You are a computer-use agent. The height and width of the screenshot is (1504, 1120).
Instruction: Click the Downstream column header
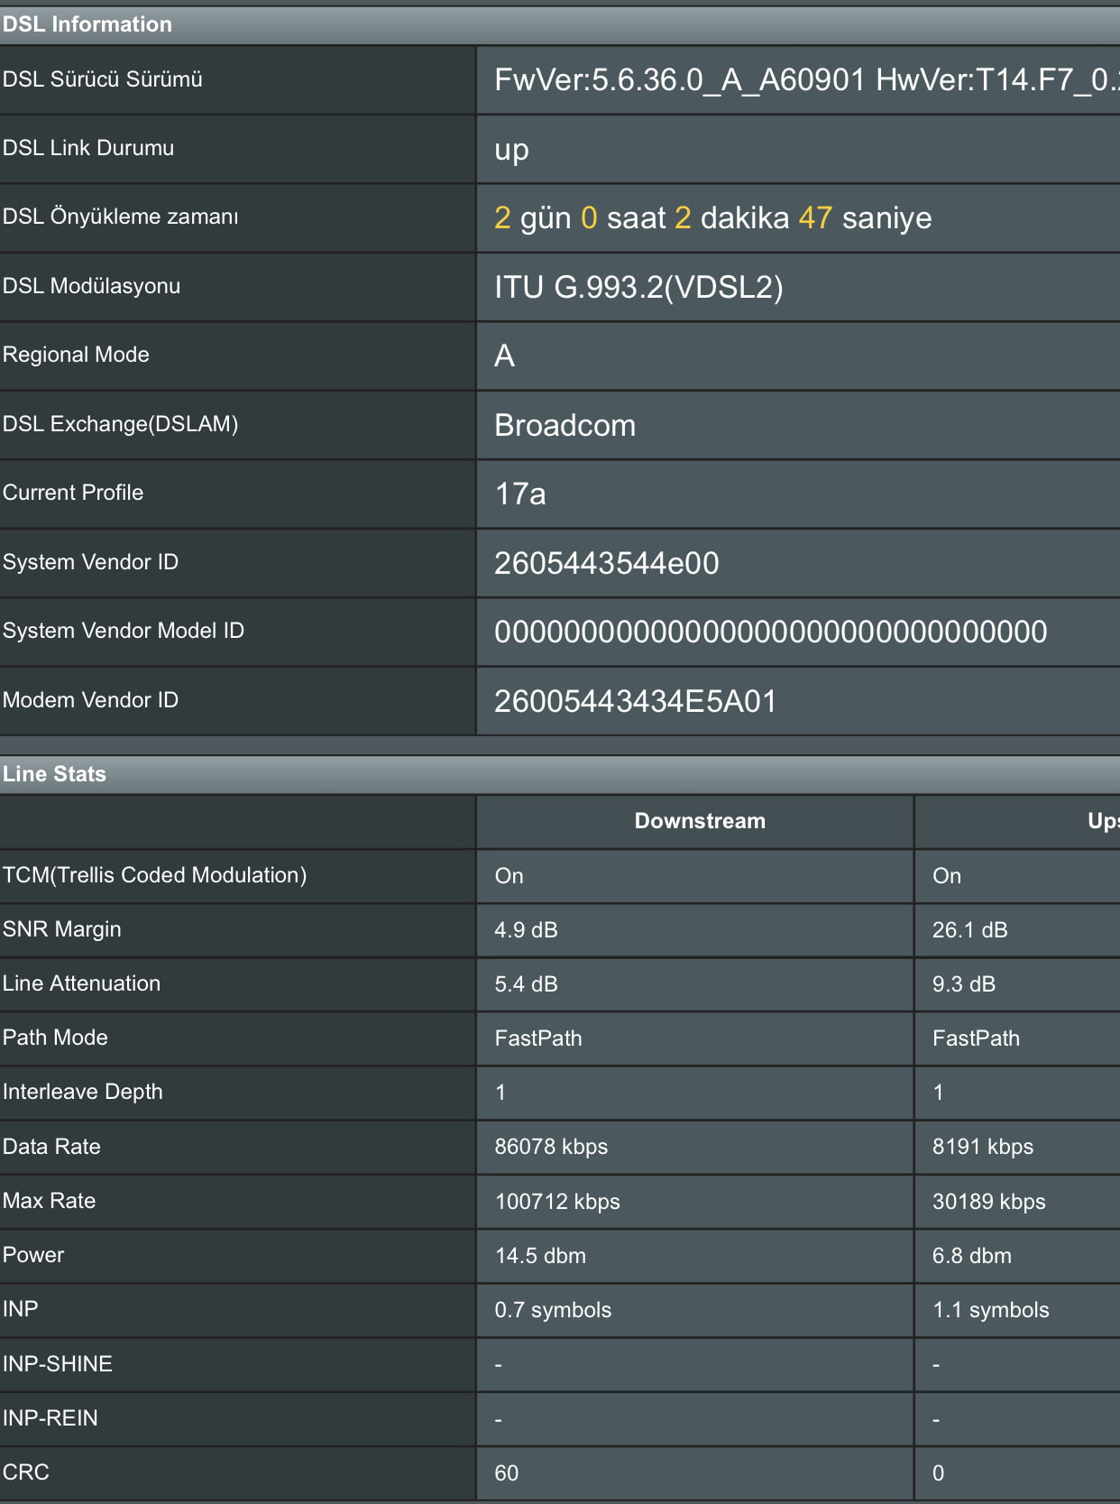click(x=700, y=821)
